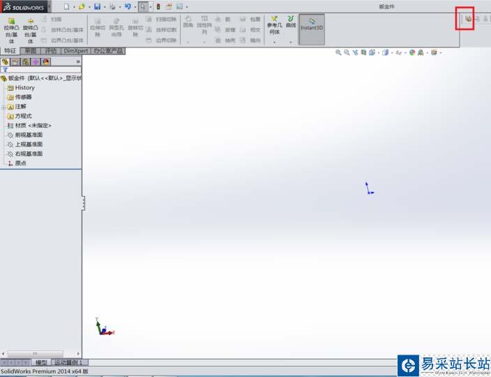Click the feature tree filter field
The image size is (491, 377).
(x=41, y=70)
